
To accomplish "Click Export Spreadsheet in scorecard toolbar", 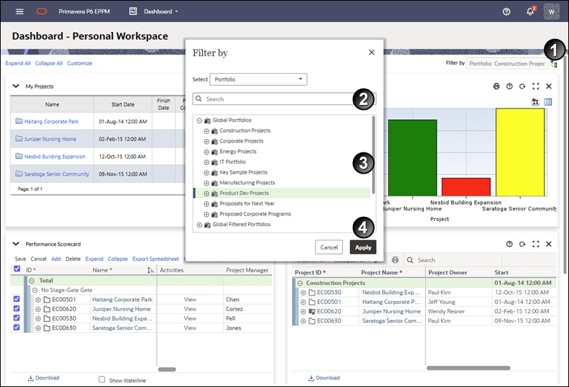I will [x=156, y=259].
